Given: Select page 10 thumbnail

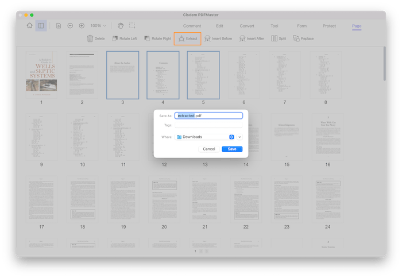Looking at the screenshot, I should click(x=82, y=137).
